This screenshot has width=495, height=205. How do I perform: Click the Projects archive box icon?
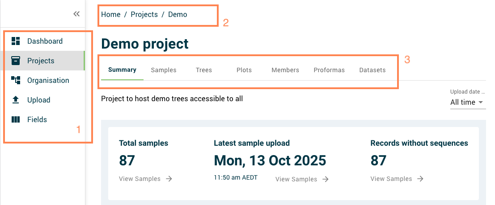(16, 61)
